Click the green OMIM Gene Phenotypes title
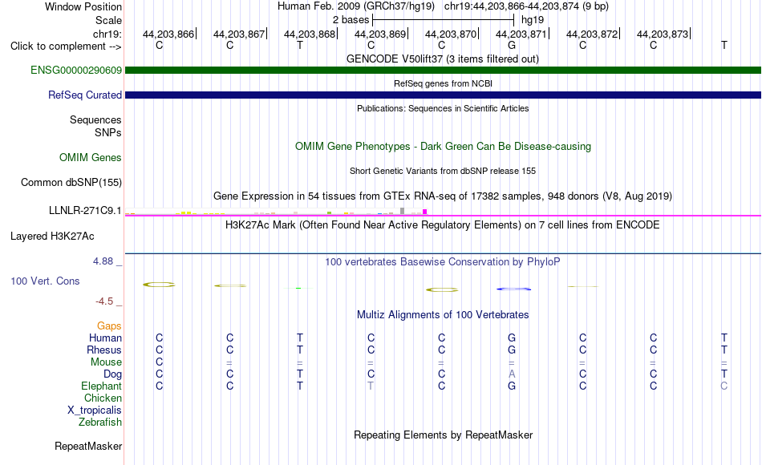Image resolution: width=762 pixels, height=465 pixels. 443,146
